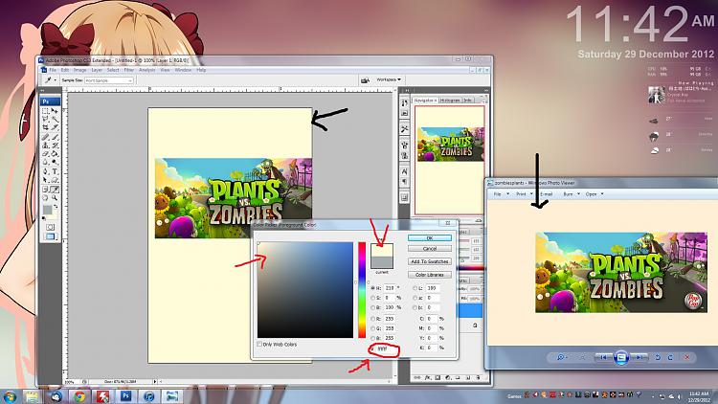Select the Type tool
Screen dimensions: 718x404
click(x=55, y=171)
